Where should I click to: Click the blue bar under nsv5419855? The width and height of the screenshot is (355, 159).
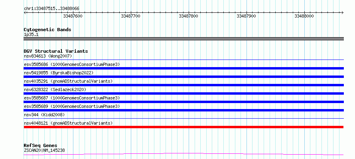183,77
